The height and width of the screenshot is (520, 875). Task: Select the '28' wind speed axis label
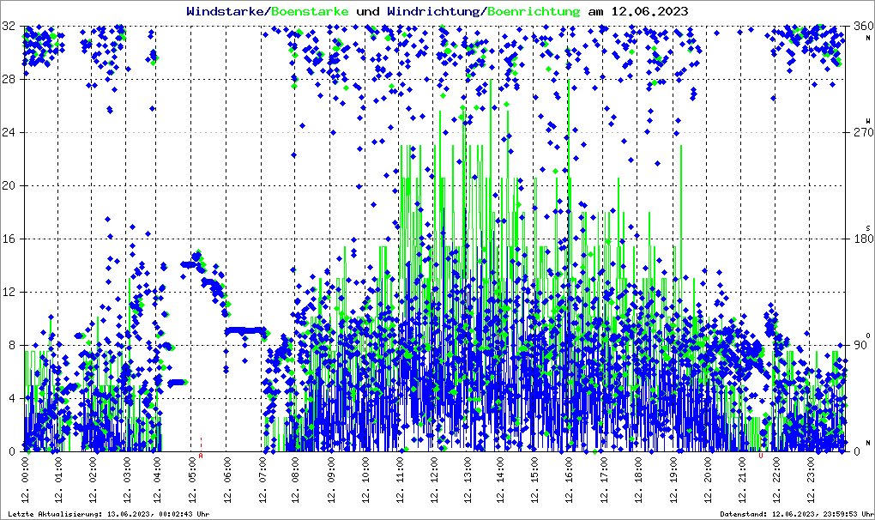coord(9,79)
